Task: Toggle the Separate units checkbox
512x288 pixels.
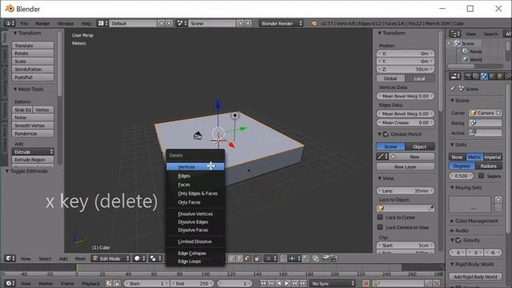Action: pyautogui.click(x=482, y=176)
